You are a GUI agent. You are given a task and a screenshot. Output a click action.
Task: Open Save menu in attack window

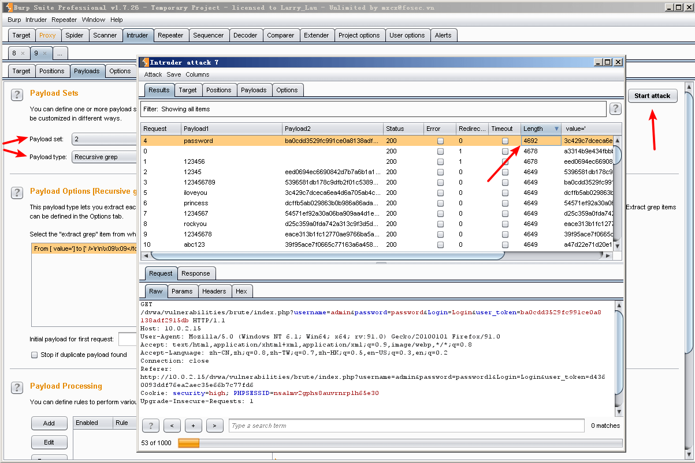(x=174, y=74)
